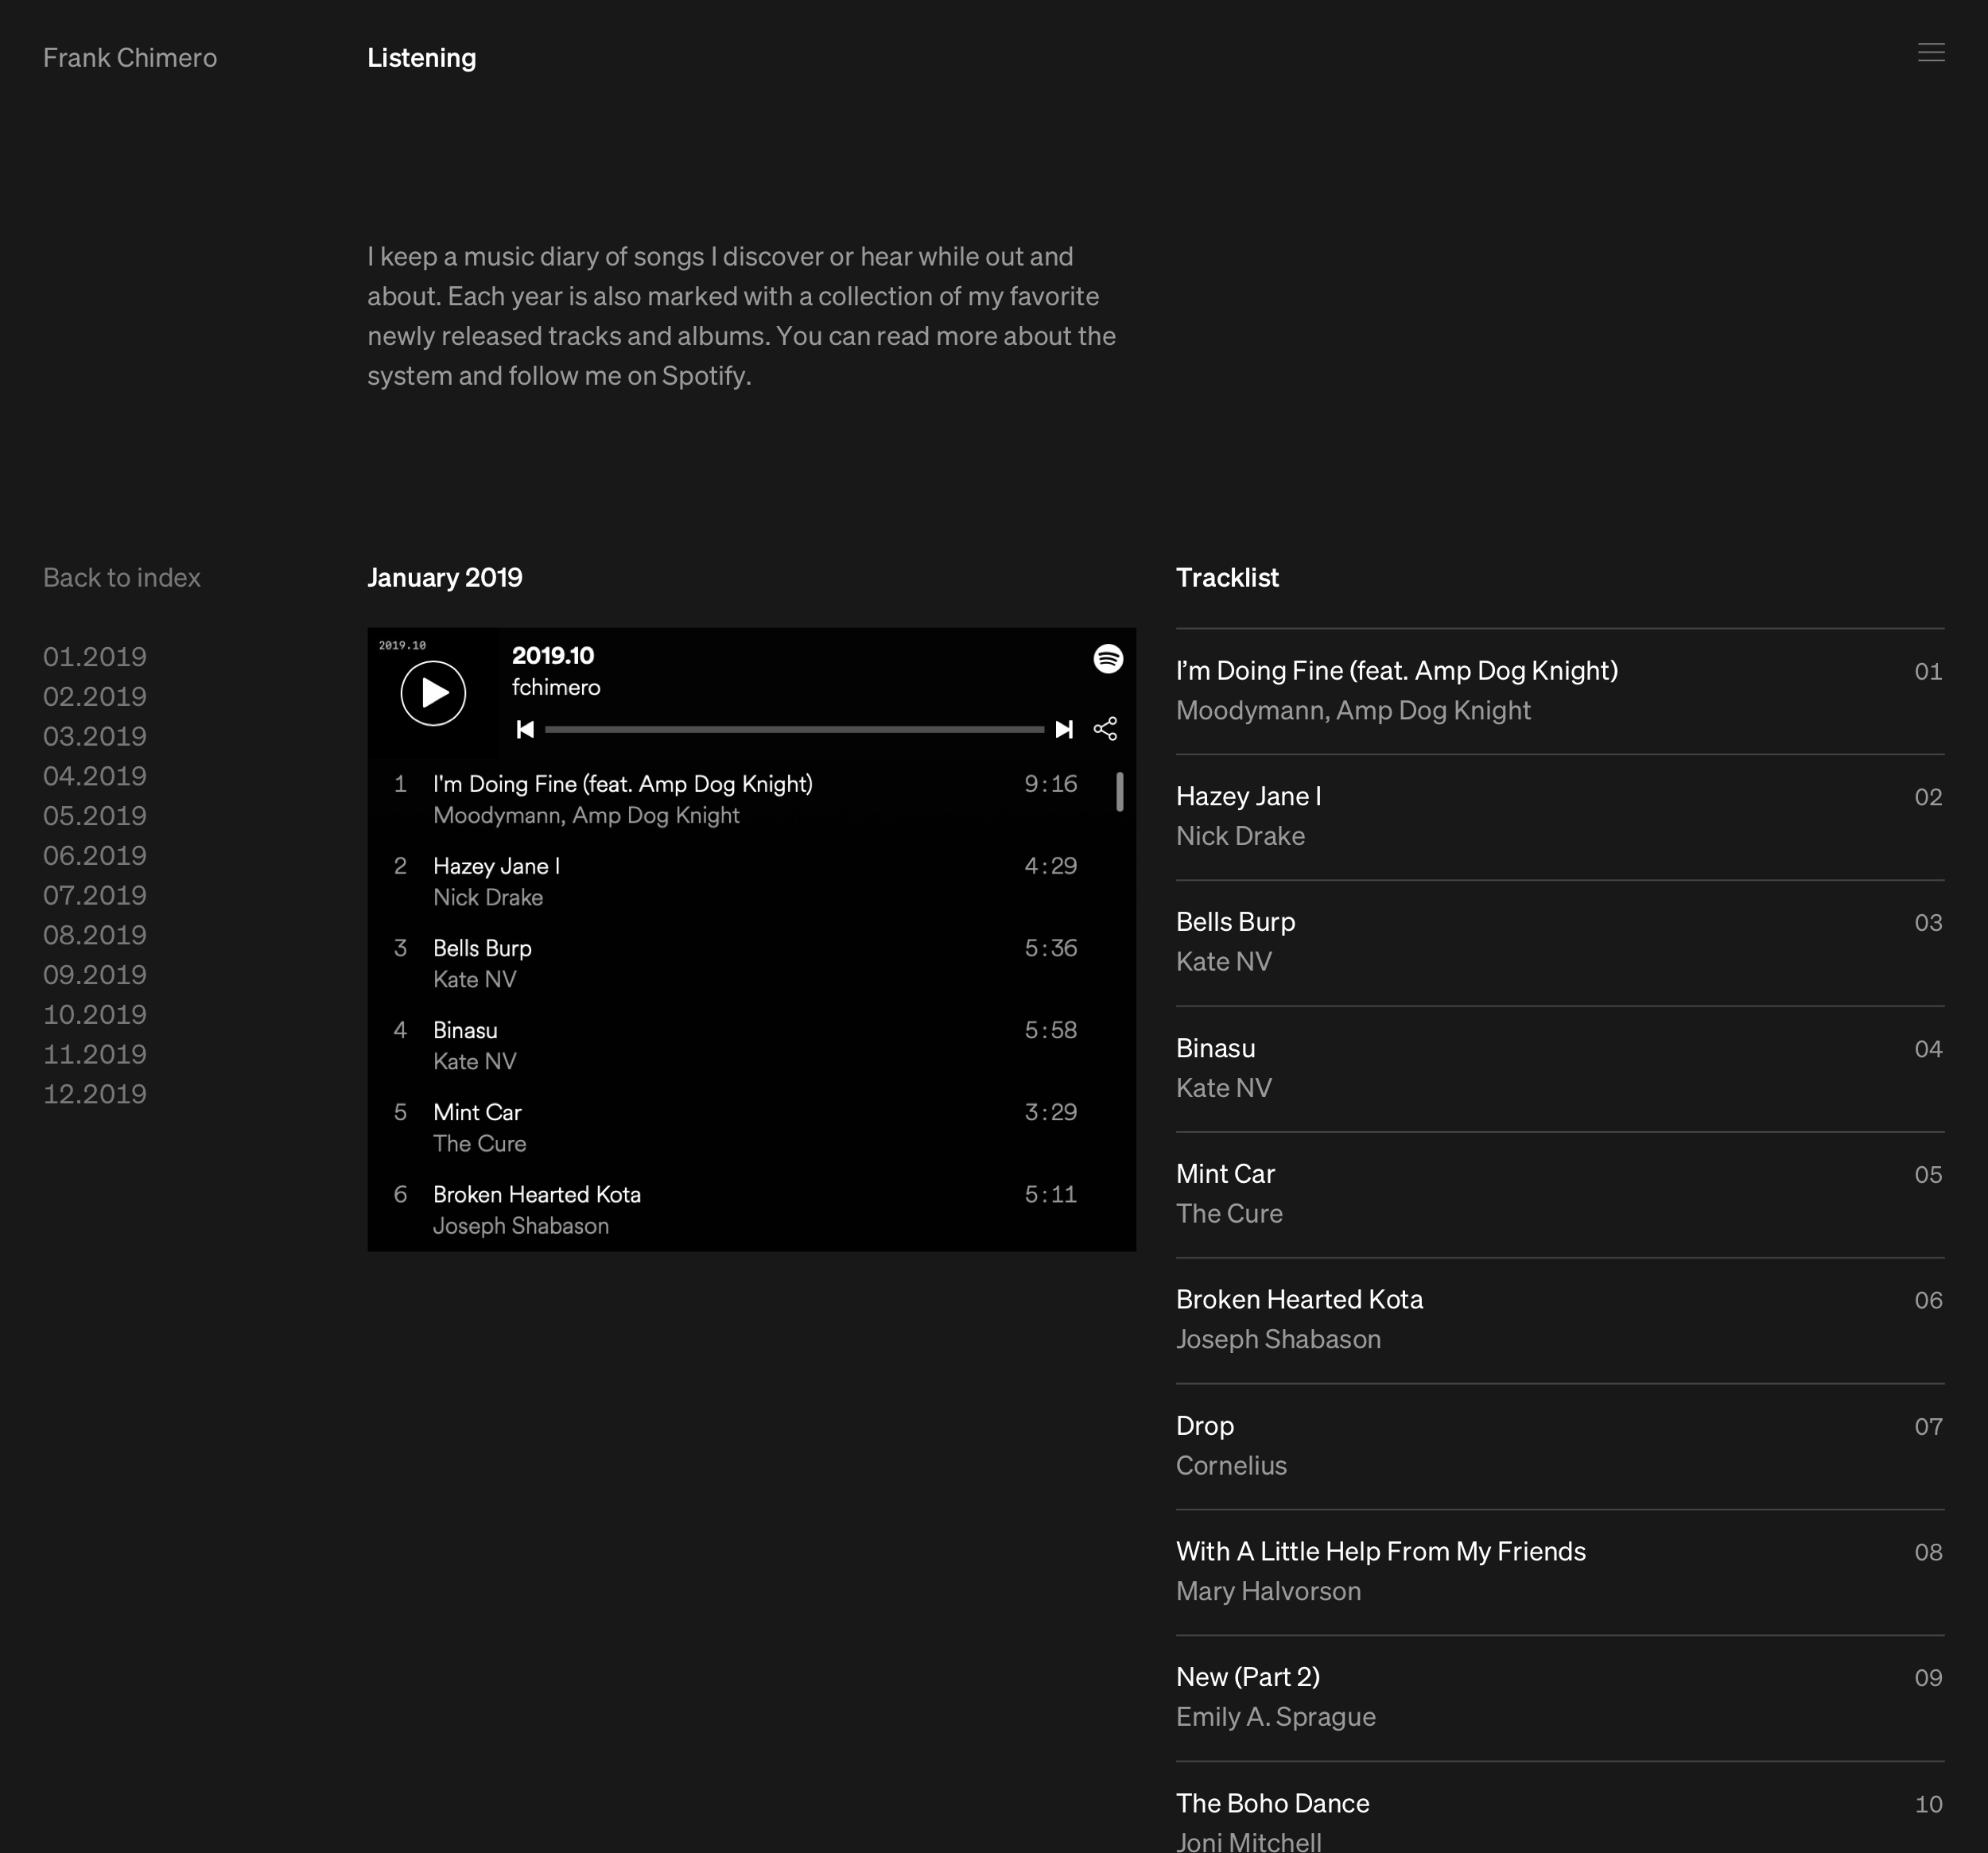Open the 04.2019 playlist

click(95, 776)
